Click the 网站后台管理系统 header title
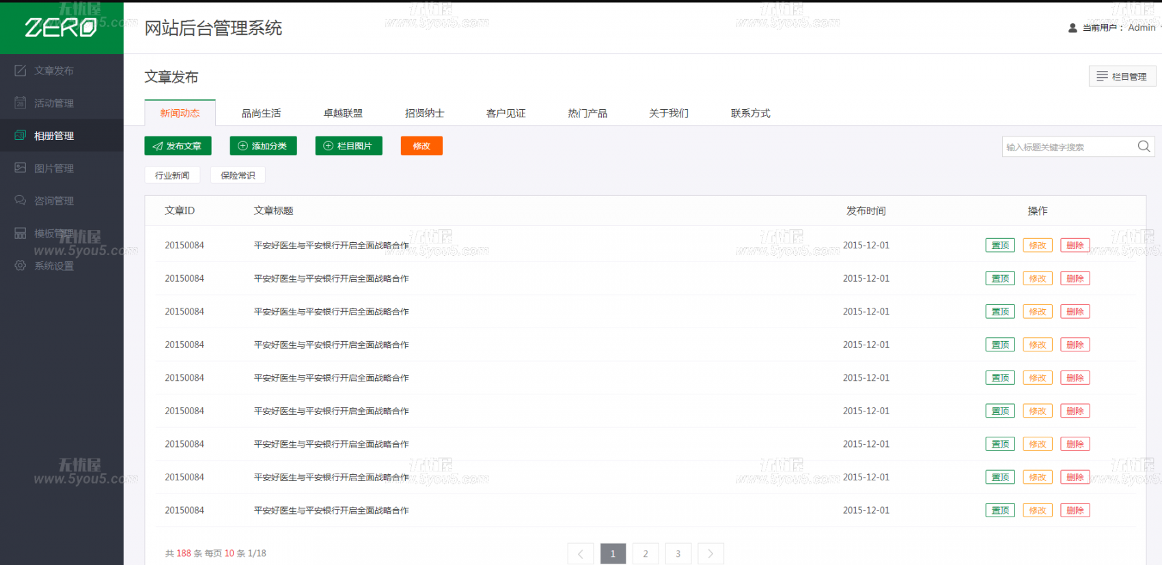This screenshot has height=565, width=1162. tap(213, 28)
